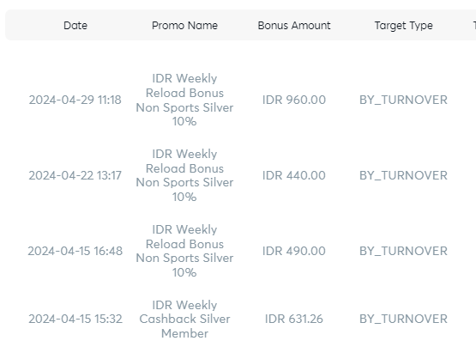This screenshot has width=476, height=347.
Task: Click the IDR 960.00 bonus amount
Action: click(x=294, y=100)
